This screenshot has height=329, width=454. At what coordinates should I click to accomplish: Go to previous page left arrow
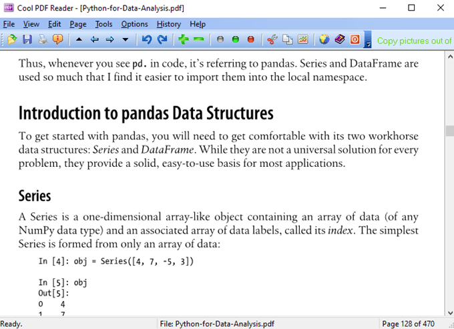tap(94, 39)
